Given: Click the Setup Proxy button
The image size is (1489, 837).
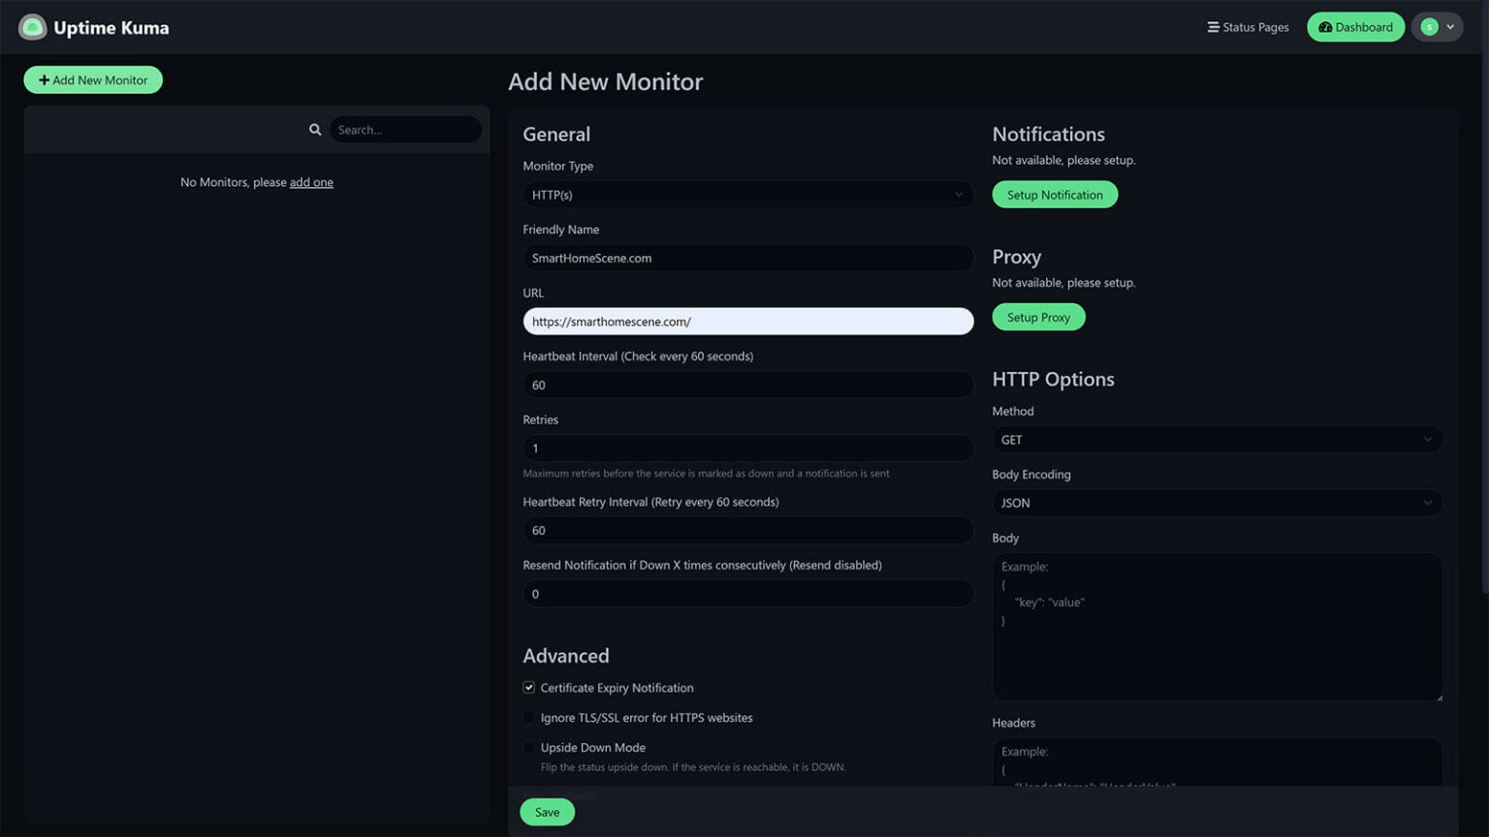Looking at the screenshot, I should (1037, 316).
